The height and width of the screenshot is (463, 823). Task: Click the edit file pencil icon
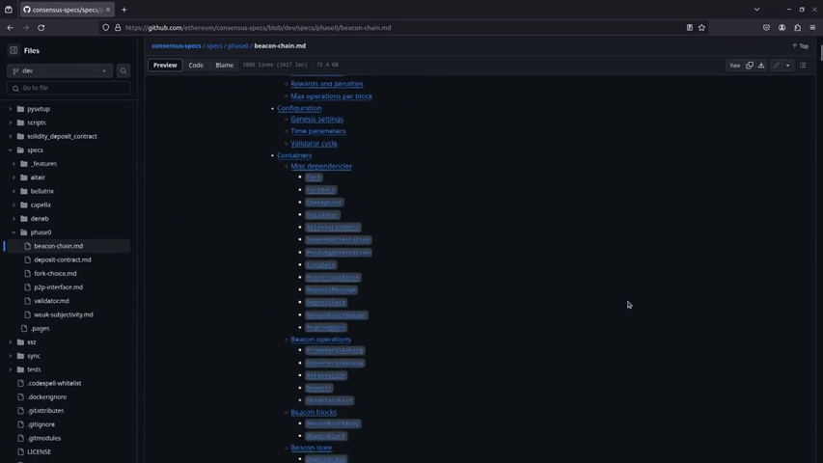tap(777, 66)
